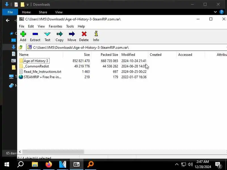Switch to Explorer Home tab

tap(26, 12)
